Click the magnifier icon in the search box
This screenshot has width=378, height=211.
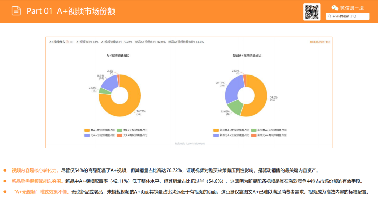(x=329, y=16)
